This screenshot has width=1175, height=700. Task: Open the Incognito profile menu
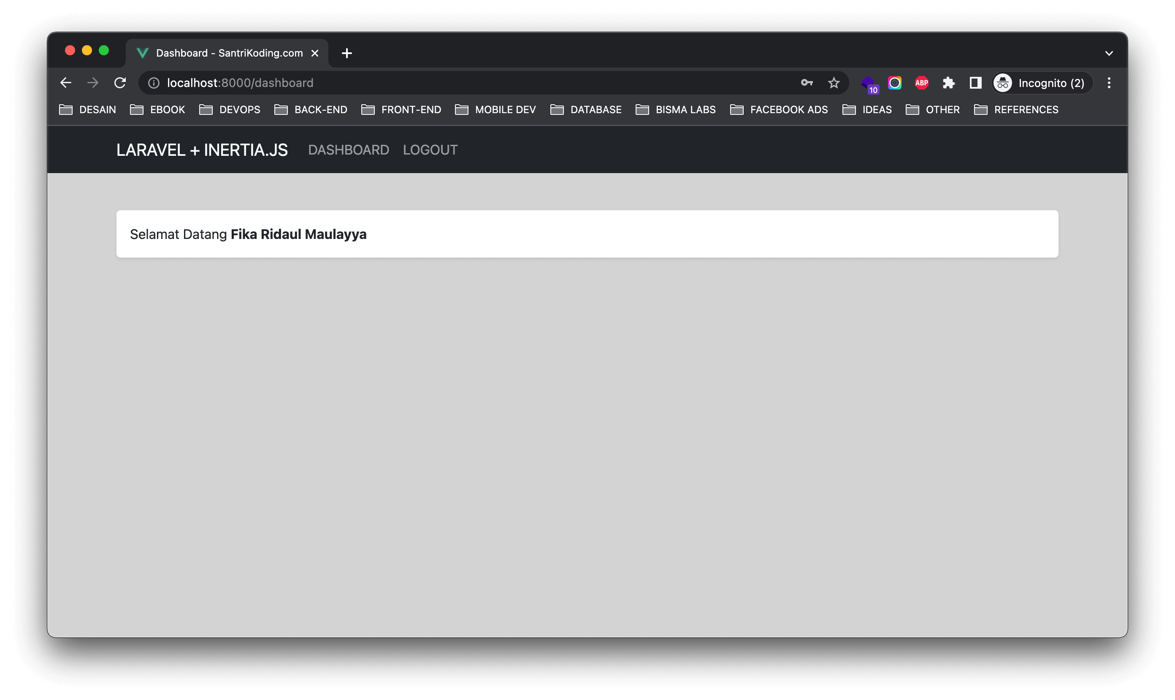(1042, 83)
